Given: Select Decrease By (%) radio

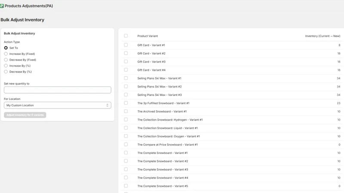Looking at the screenshot, I should pyautogui.click(x=6, y=72).
